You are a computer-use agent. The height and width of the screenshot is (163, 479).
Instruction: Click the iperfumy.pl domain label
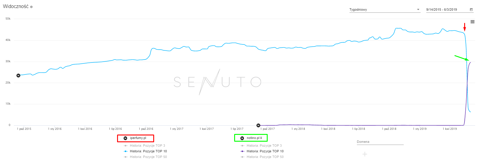138,138
